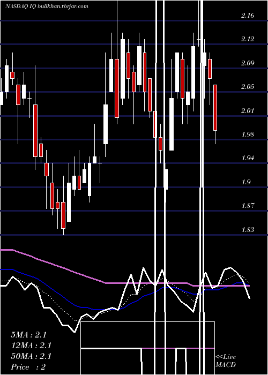The width and height of the screenshot is (268, 375).
Task: Click the 2.01 price axis label
Action: pos(248,111)
